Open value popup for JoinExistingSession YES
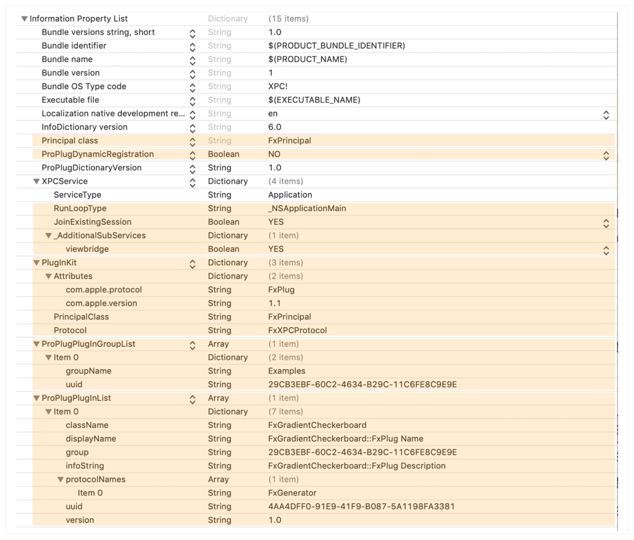This screenshot has width=634, height=540. (x=606, y=223)
